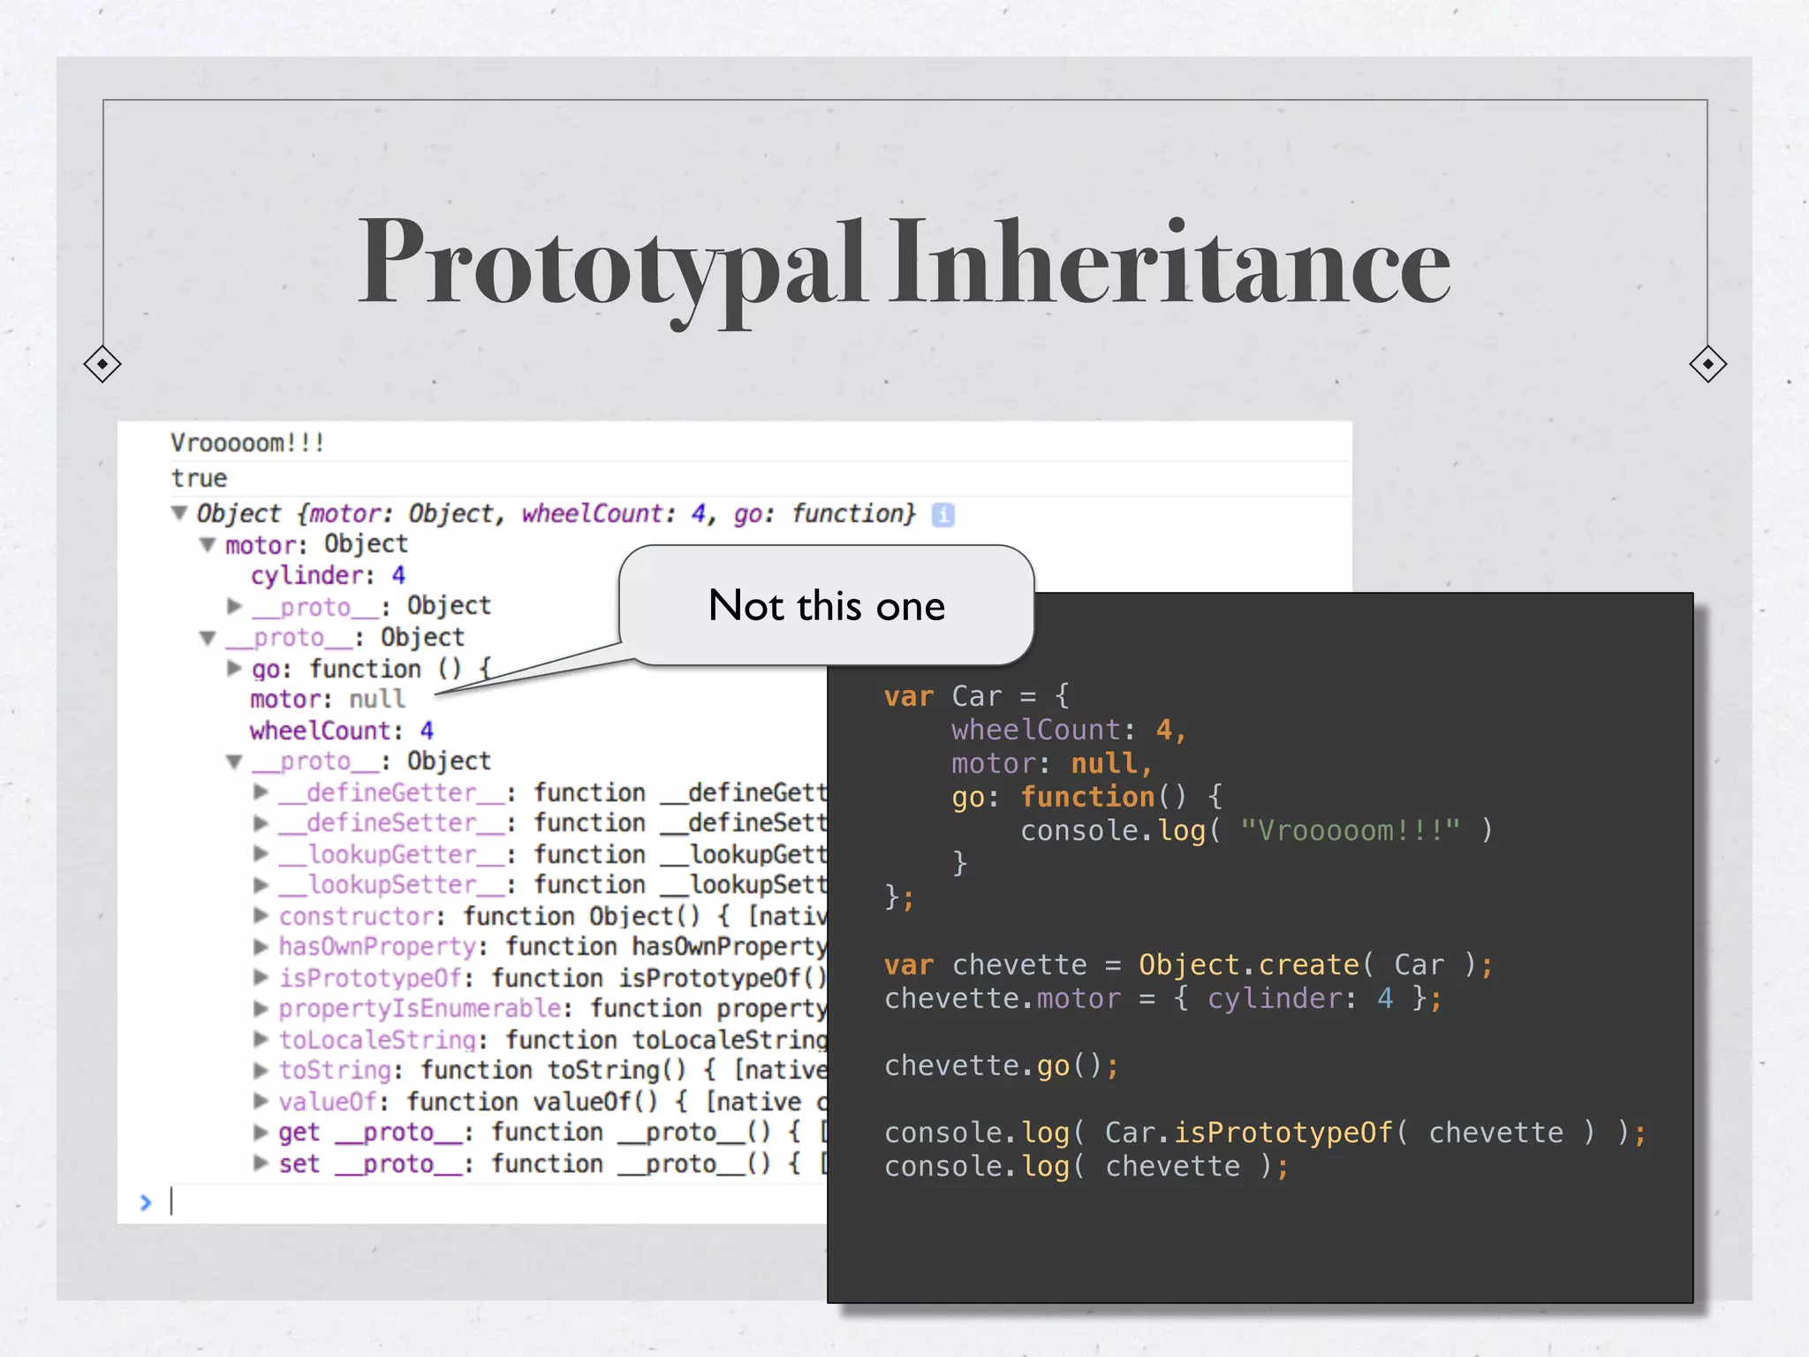This screenshot has height=1357, width=1809.
Task: Expand the go: function entry
Action: [x=234, y=668]
